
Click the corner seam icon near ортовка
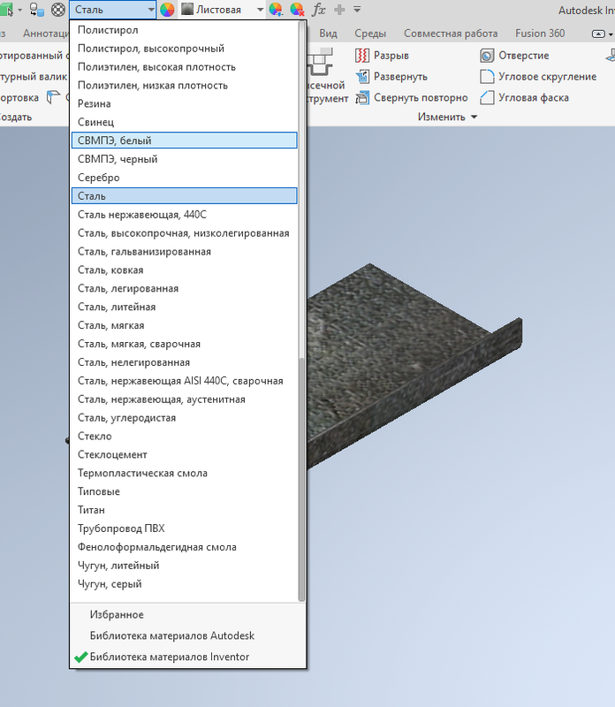click(53, 97)
